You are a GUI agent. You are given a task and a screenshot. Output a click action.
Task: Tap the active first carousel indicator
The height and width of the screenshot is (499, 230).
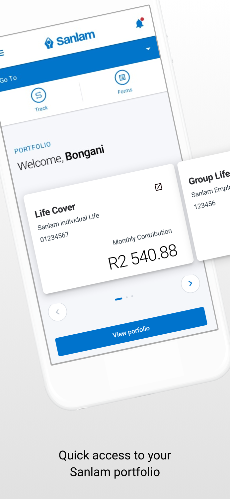tap(118, 299)
